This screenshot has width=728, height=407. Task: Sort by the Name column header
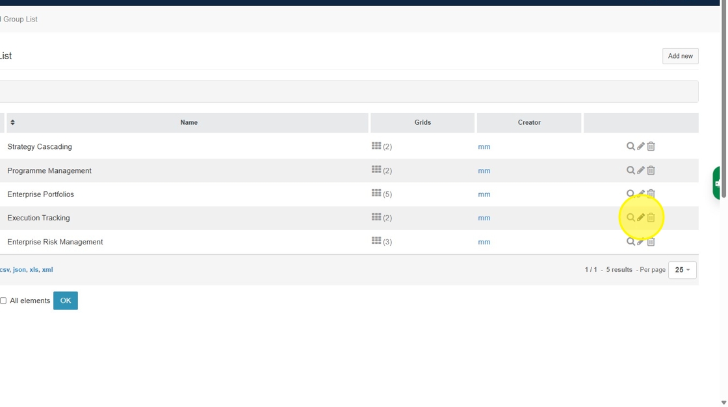click(x=188, y=122)
